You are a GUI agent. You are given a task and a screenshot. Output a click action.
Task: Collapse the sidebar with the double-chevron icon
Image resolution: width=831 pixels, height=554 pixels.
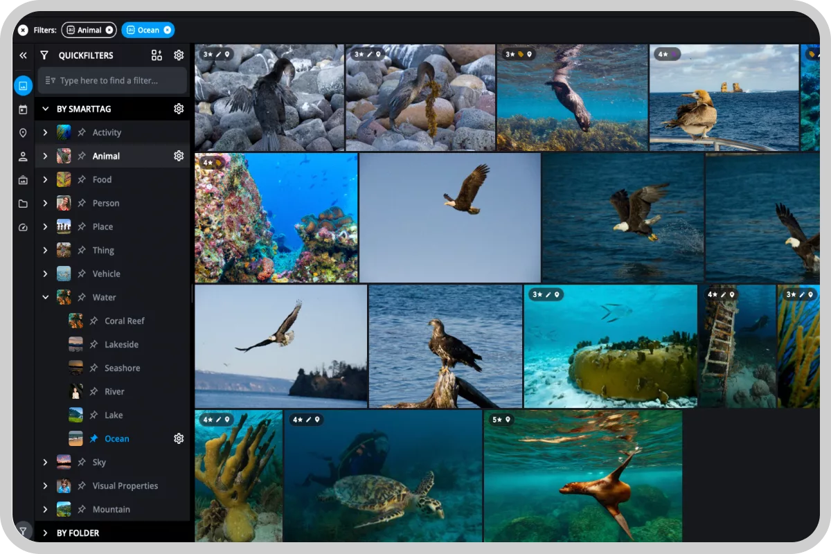pos(23,55)
